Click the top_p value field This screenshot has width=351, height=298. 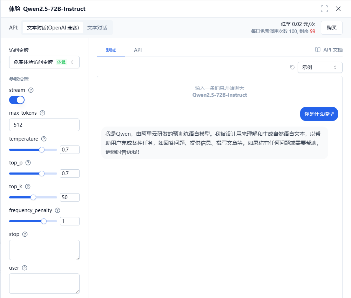(70, 174)
